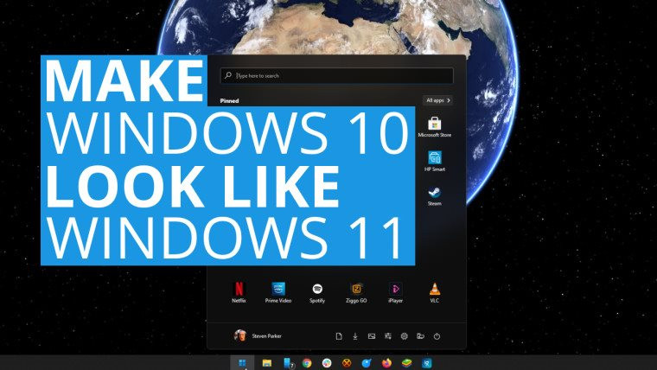Screen dimensions: 657x370
Task: Open the Documents folder icon in Start
Action: click(x=339, y=336)
